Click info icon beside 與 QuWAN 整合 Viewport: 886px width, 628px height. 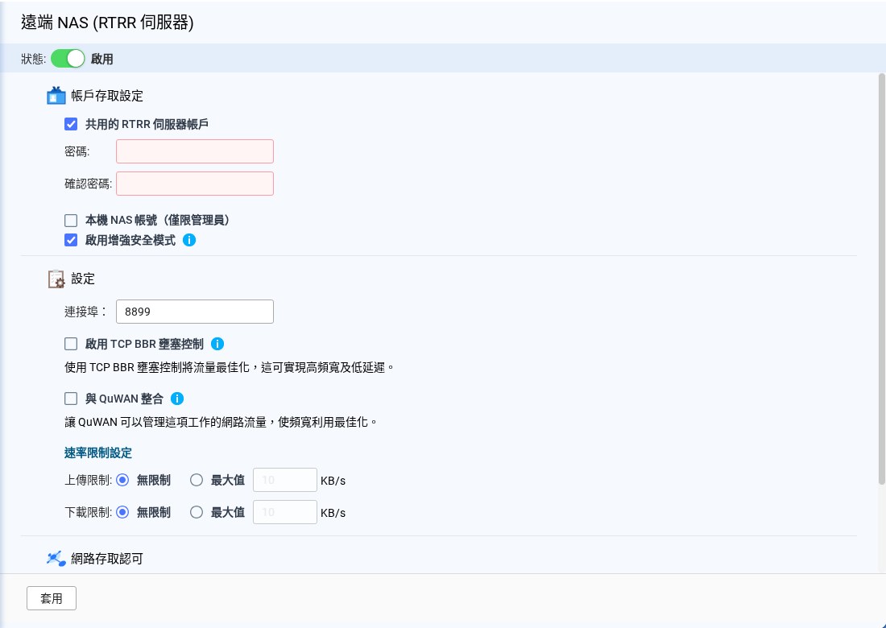177,399
